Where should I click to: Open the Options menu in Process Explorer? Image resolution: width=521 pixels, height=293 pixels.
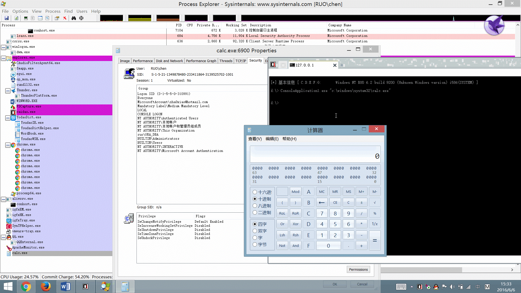click(20, 11)
